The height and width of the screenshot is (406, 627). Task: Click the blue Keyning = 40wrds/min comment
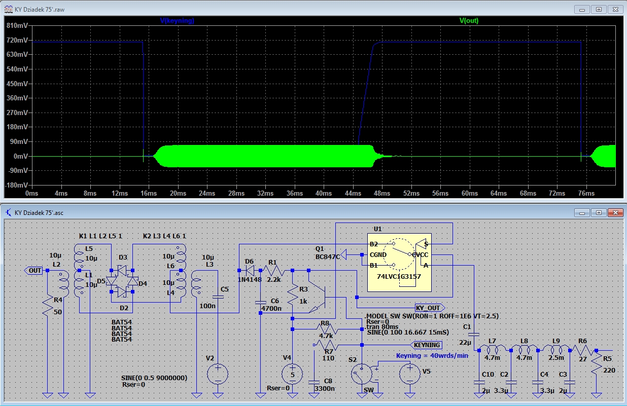pyautogui.click(x=432, y=356)
